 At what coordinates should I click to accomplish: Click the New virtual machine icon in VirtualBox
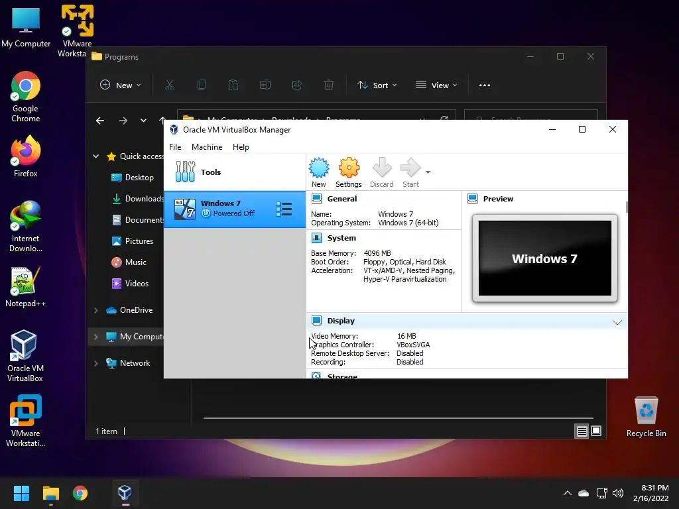(319, 172)
